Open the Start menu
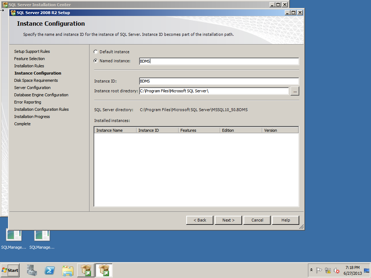 [x=10, y=270]
